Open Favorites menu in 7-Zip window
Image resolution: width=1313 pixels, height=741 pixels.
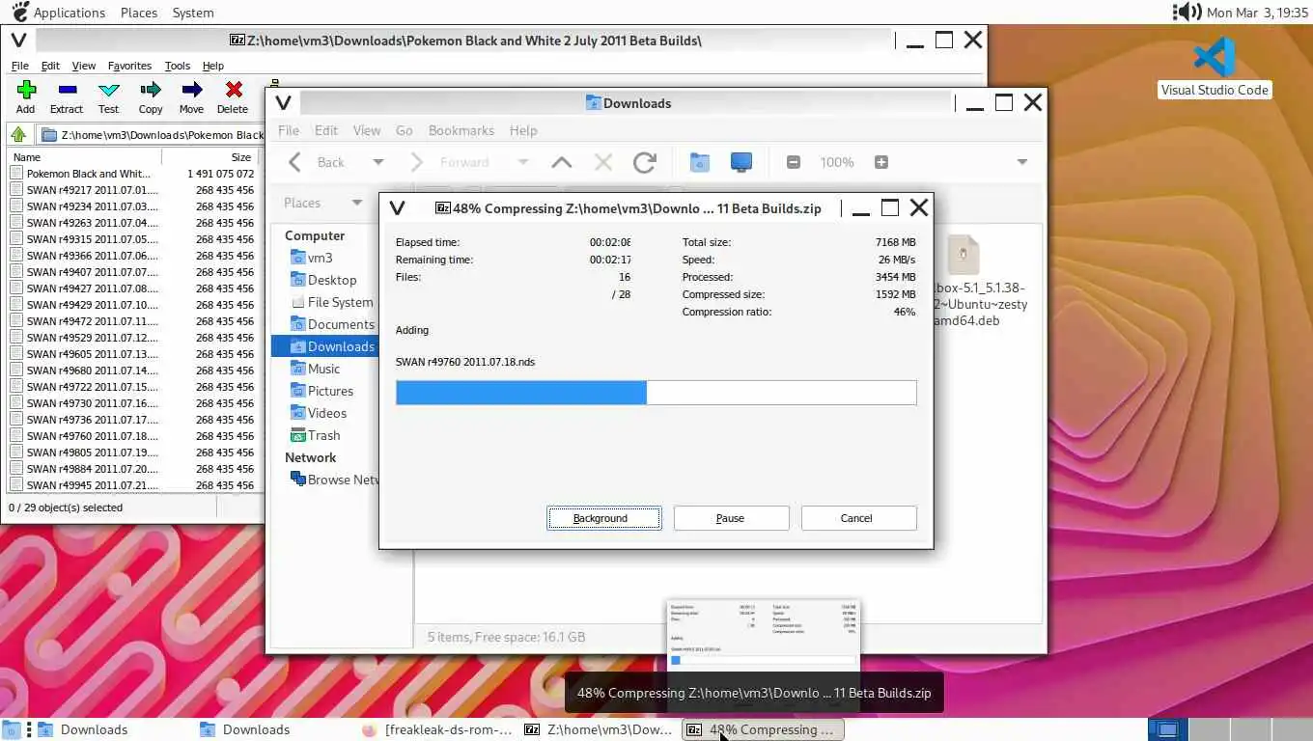[x=129, y=66]
